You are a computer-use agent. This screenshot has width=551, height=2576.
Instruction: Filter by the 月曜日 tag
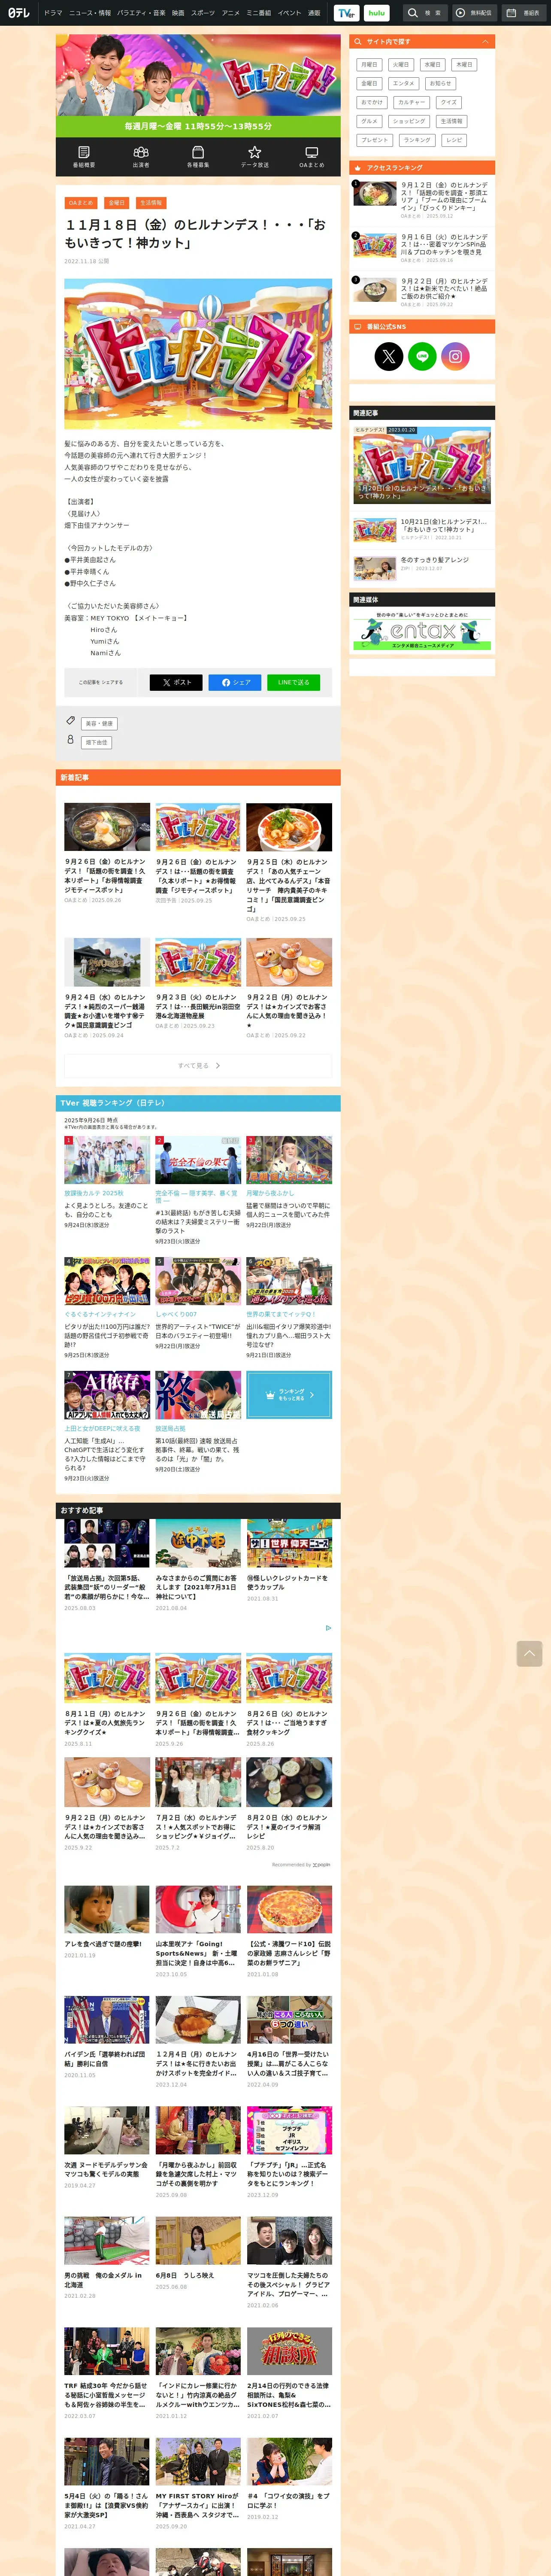pyautogui.click(x=369, y=64)
